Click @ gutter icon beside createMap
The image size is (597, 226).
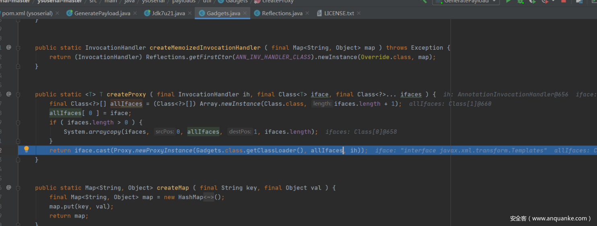pyautogui.click(x=8, y=188)
